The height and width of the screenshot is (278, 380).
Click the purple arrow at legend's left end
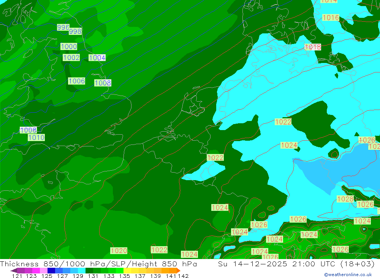[x=13, y=270]
